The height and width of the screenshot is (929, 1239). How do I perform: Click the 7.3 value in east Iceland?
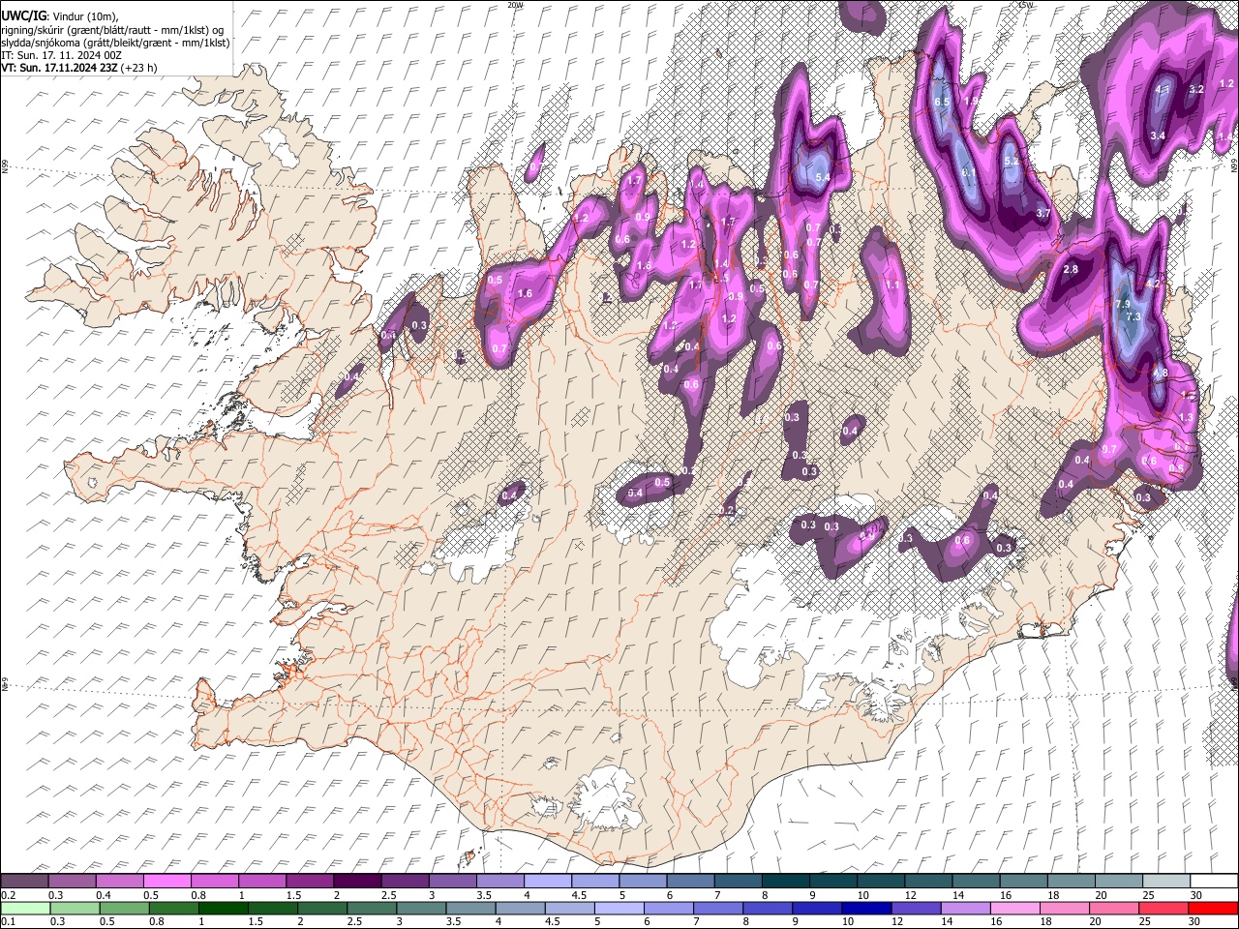1133,316
